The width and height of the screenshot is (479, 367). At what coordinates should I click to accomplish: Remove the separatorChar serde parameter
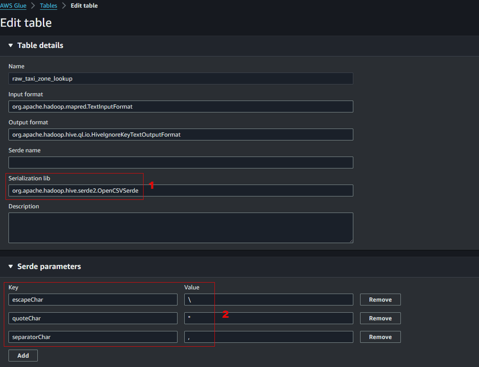[380, 336]
